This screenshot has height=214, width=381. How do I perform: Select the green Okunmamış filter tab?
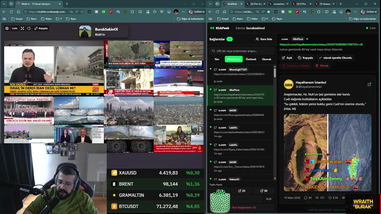click(x=234, y=59)
